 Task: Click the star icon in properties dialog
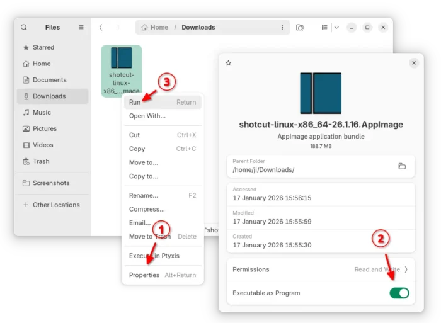[x=228, y=63]
